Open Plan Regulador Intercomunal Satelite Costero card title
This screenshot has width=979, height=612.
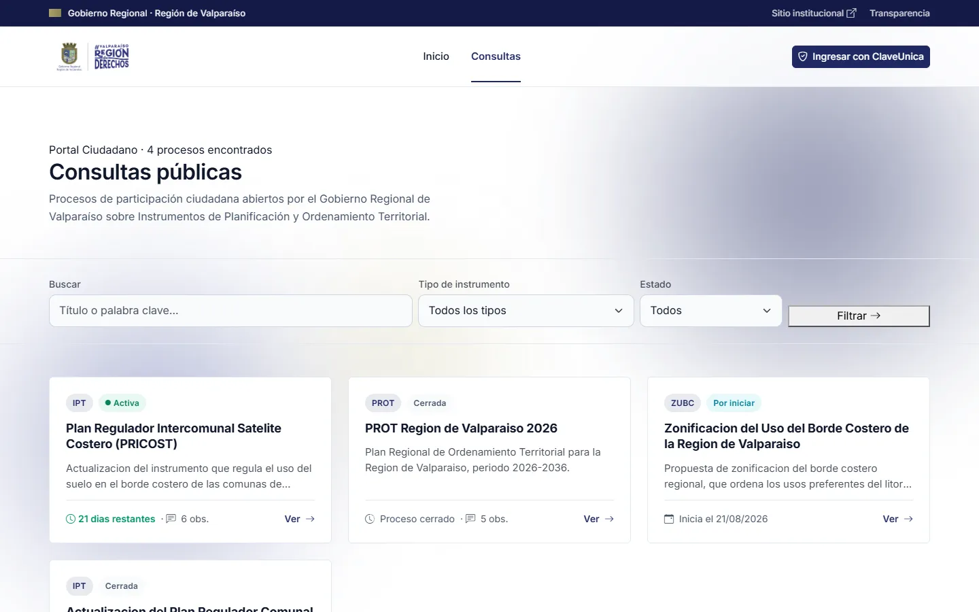pos(173,436)
